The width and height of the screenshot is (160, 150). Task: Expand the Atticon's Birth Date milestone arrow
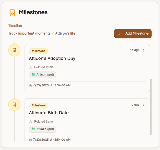(144, 105)
